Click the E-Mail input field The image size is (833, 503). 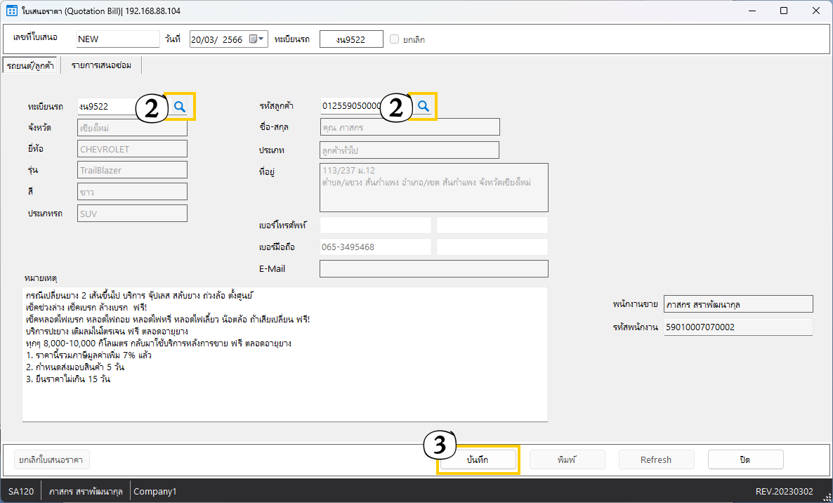[x=433, y=269]
